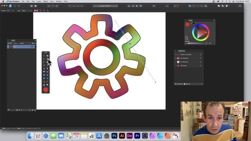The width and height of the screenshot is (251, 141).
Task: Open the Select menu
Action: [45, 1]
